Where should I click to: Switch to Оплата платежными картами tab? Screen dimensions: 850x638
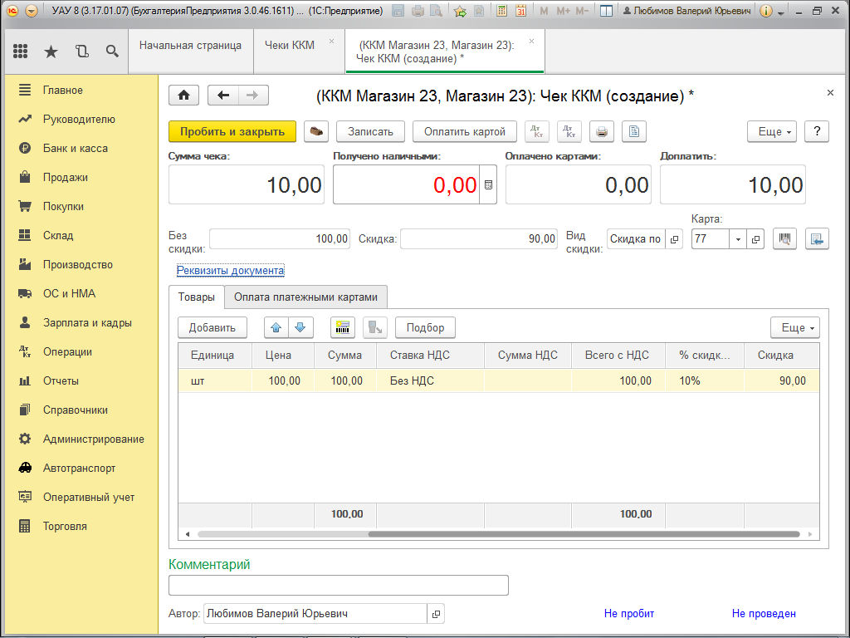[x=305, y=297]
